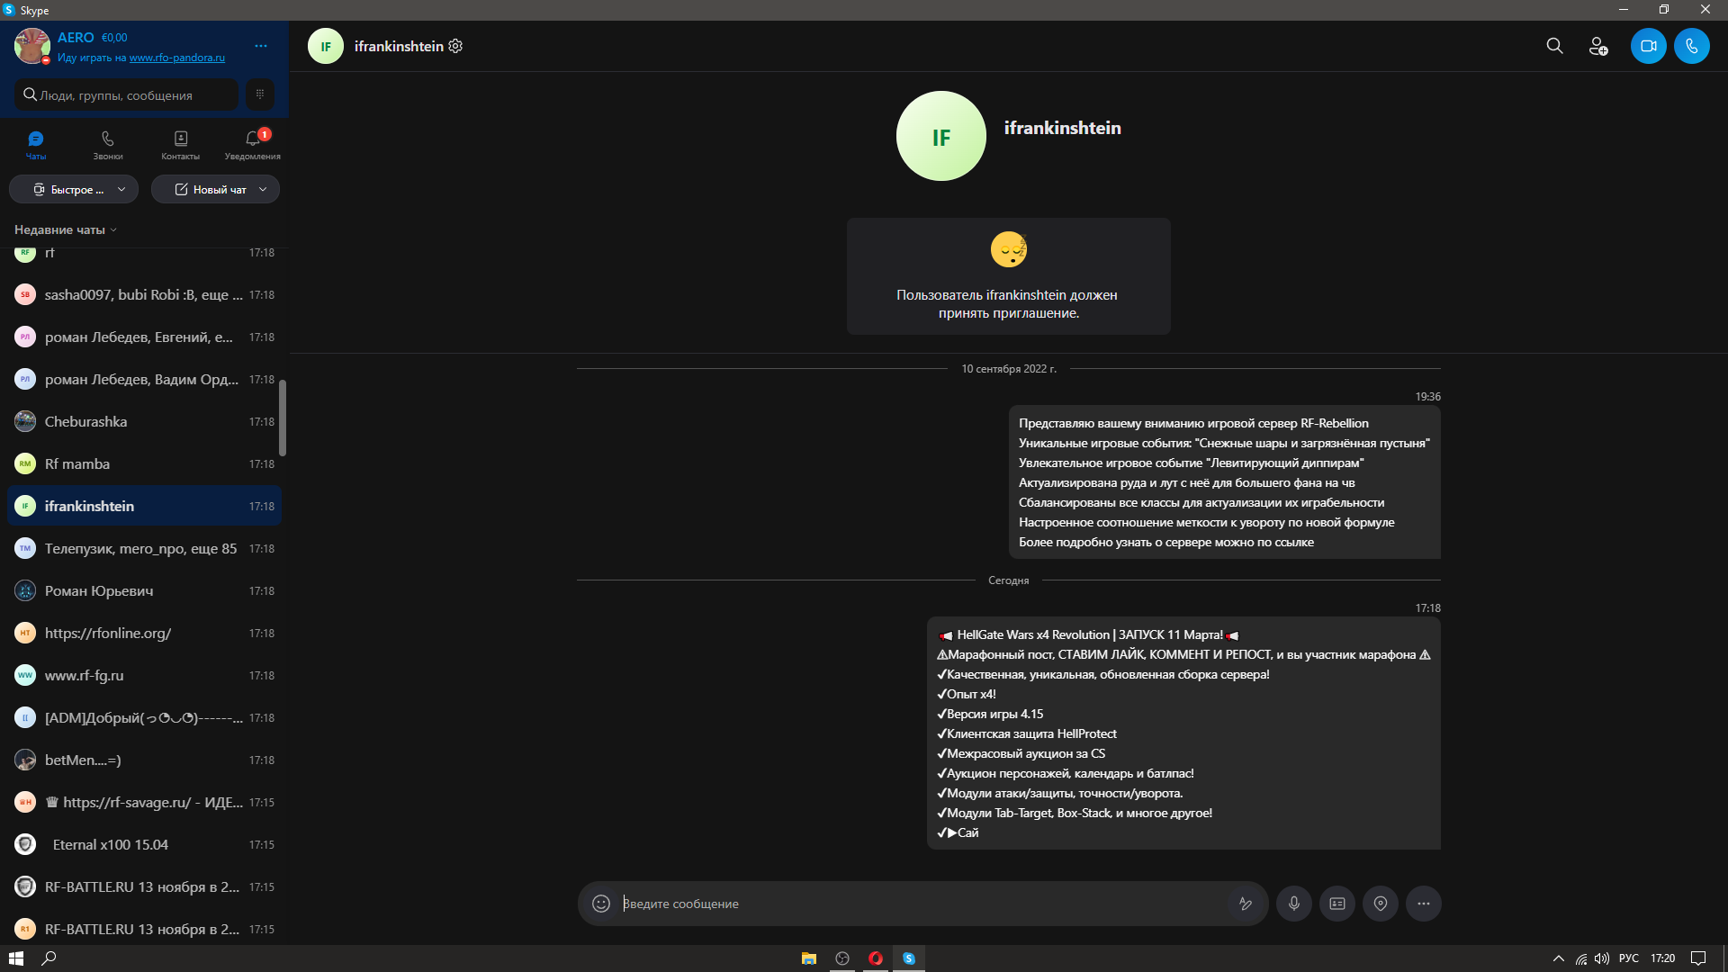Screen dimensions: 1728x972
Task: Open File Explorer from taskbar
Action: click(808, 958)
